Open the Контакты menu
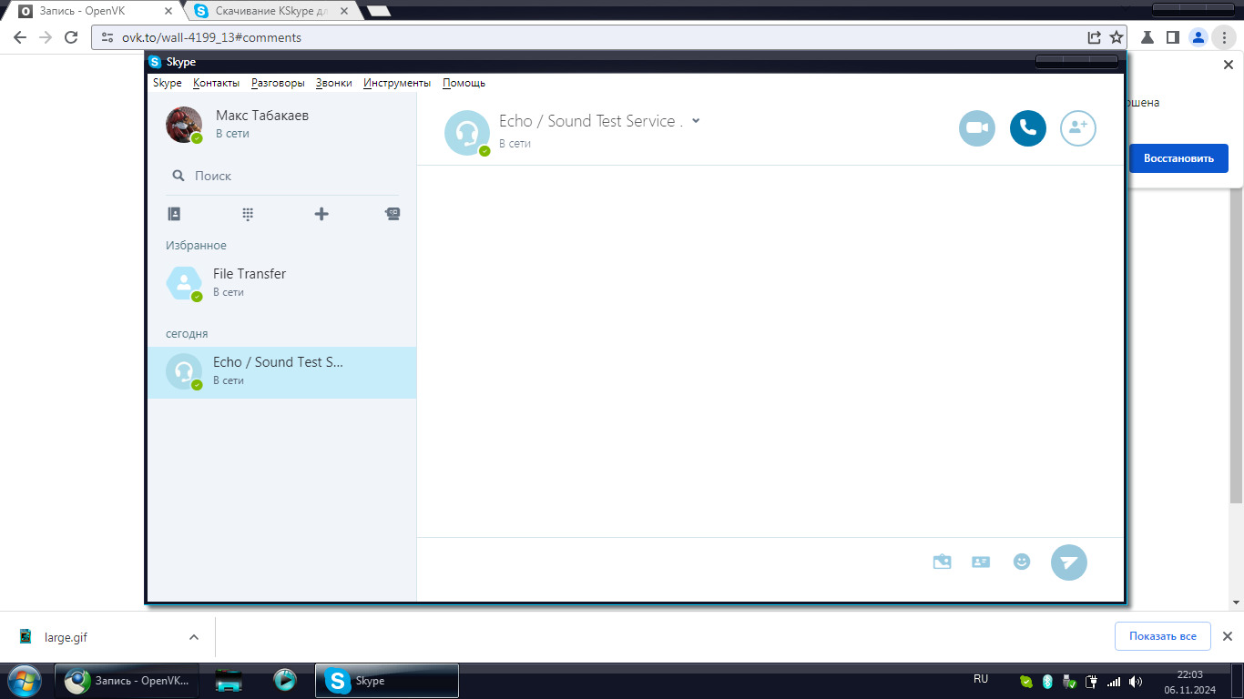The image size is (1244, 699). 217,83
